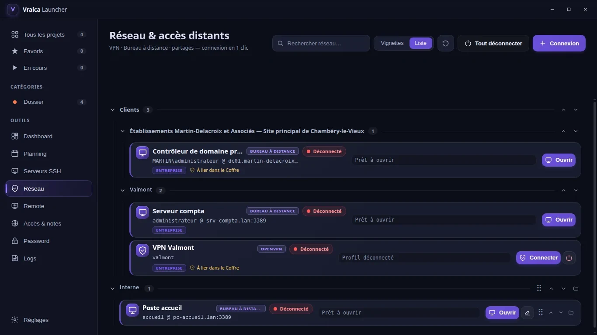This screenshot has width=597, height=335.
Task: Open the Dashboard tool in sidebar
Action: tap(49, 136)
